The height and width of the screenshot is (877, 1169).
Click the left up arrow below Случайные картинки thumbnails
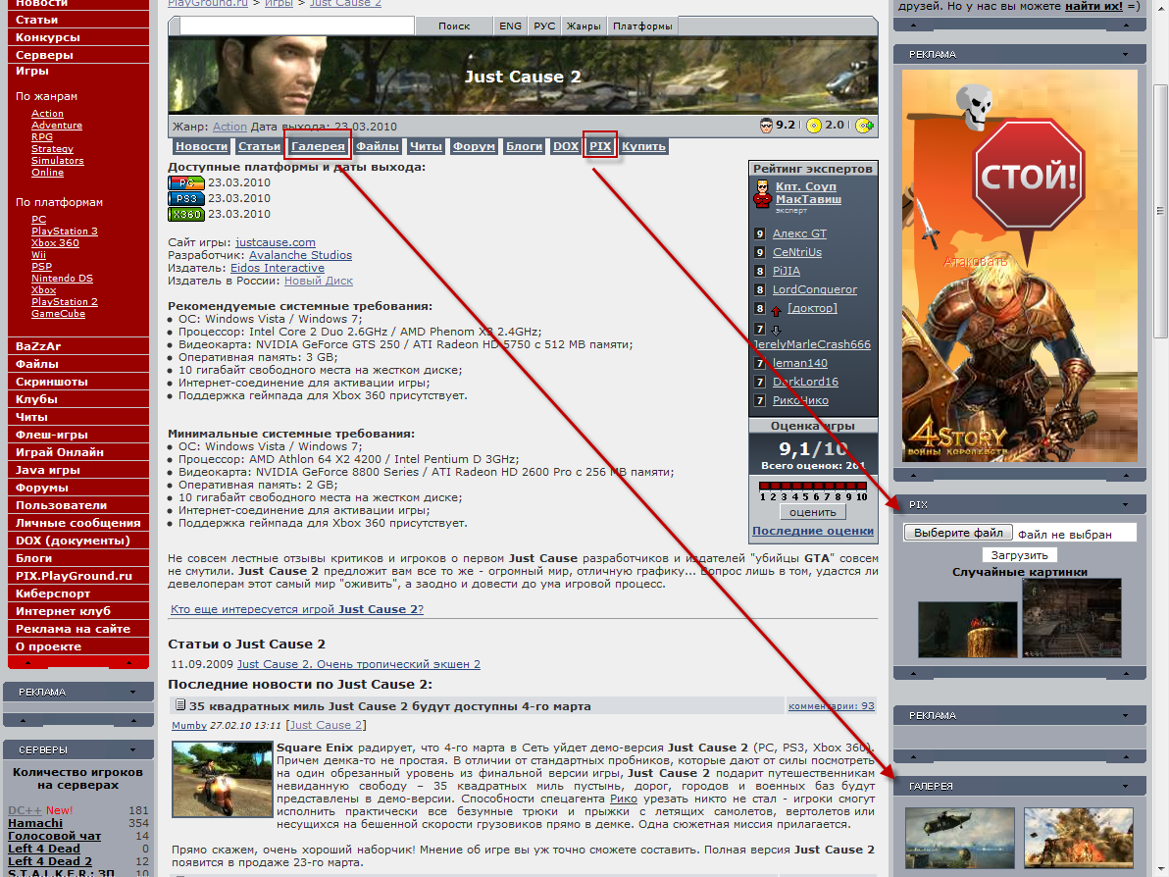[x=913, y=673]
